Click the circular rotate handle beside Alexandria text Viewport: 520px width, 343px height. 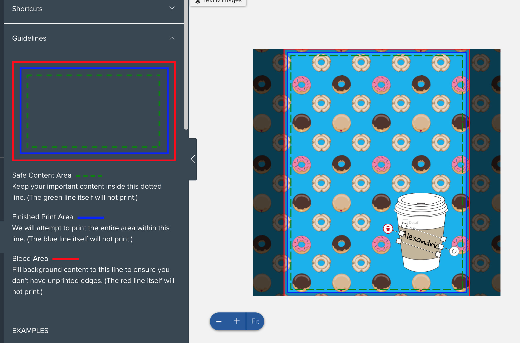pos(454,251)
